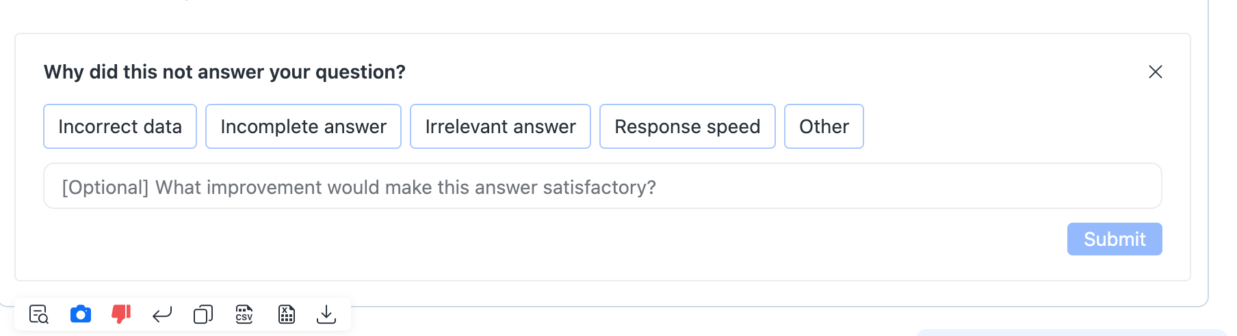
Task: Click the return arrow icon
Action: coord(162,314)
